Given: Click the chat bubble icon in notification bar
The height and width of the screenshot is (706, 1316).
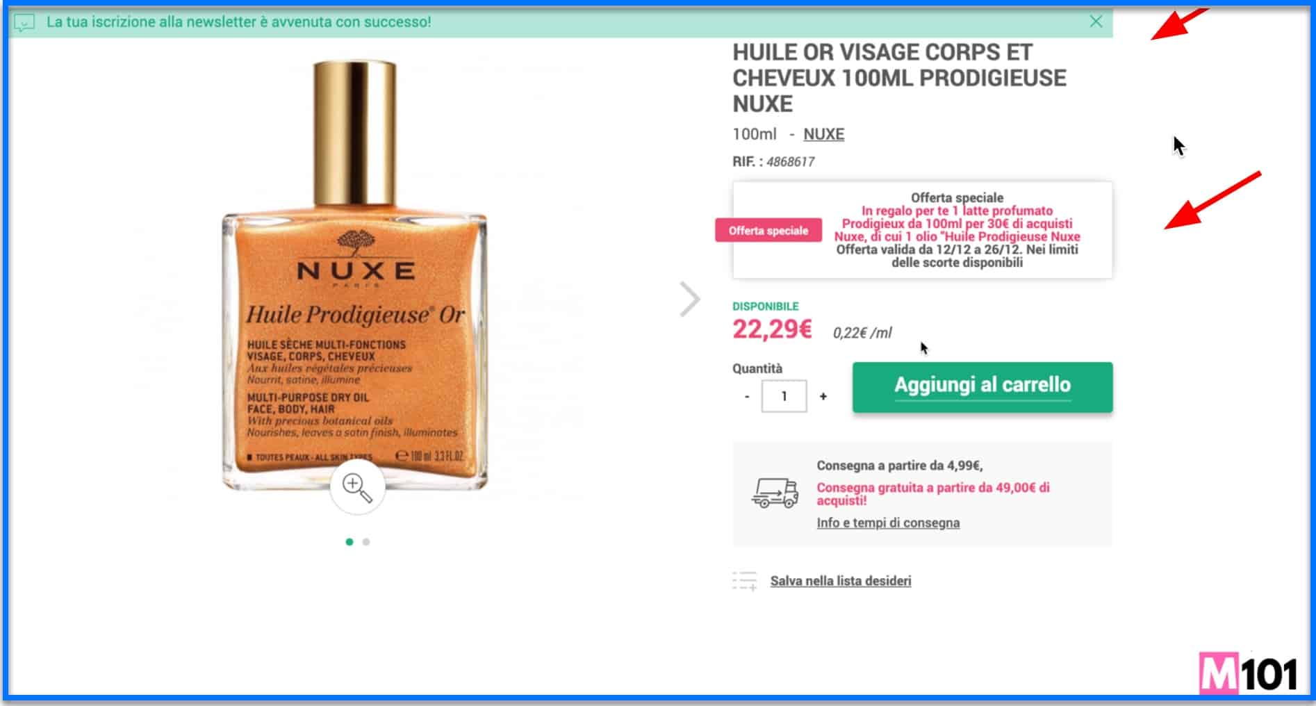Looking at the screenshot, I should click(x=24, y=24).
